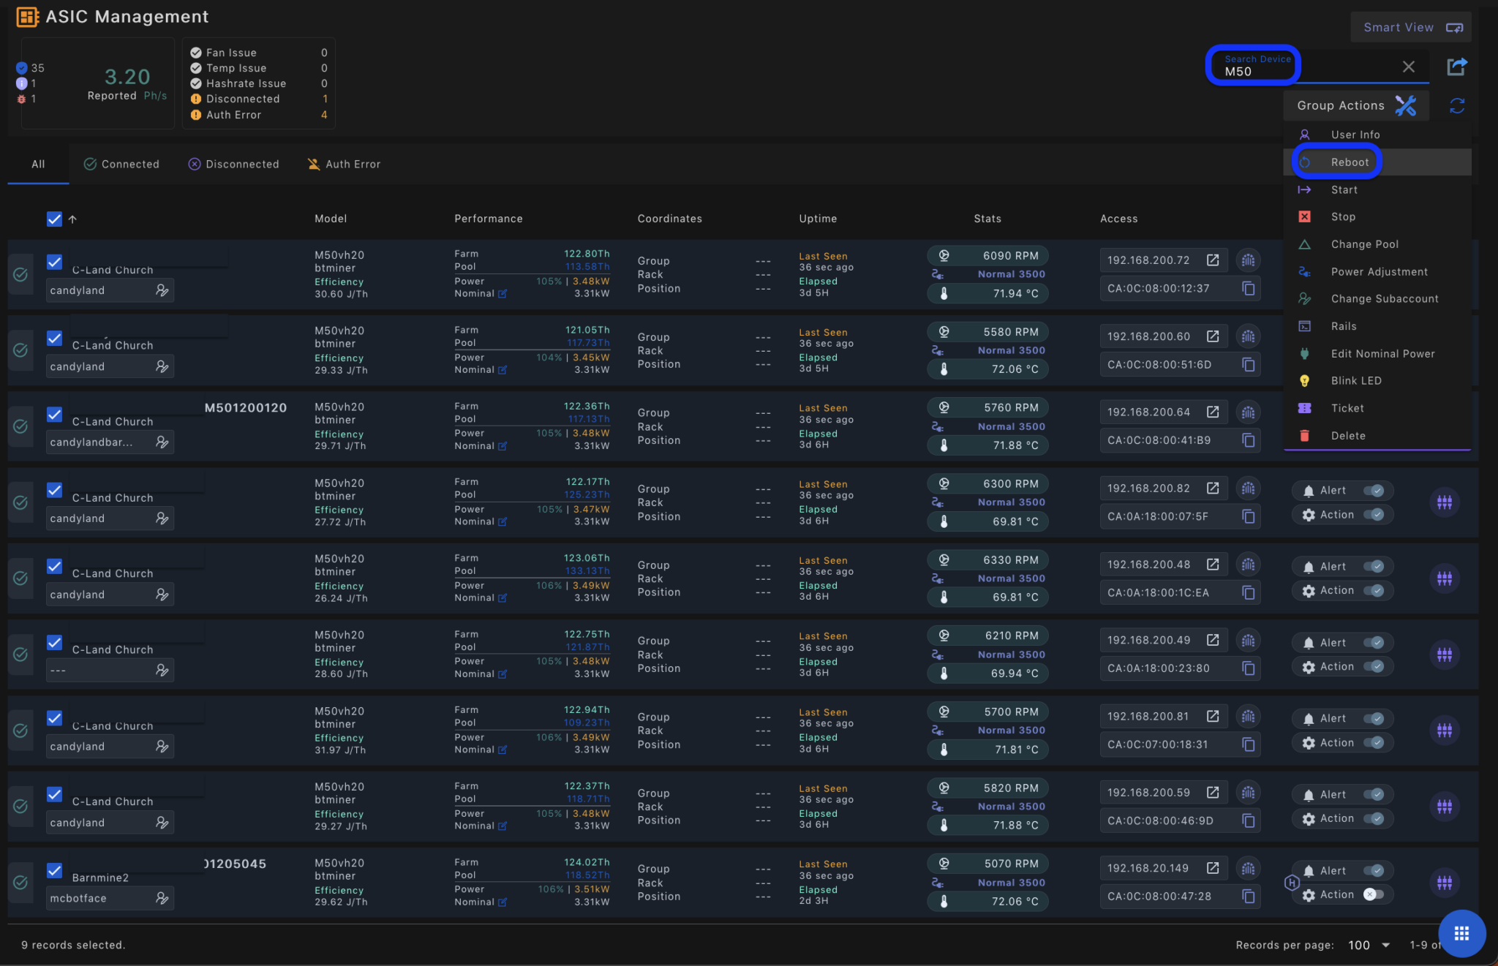Toggle the Alert switch on 192.168.200.82 row

click(1373, 490)
